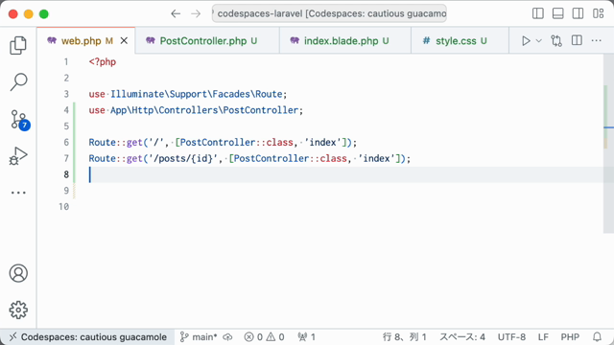The height and width of the screenshot is (345, 614).
Task: Open changes compare icon
Action: [x=556, y=40]
